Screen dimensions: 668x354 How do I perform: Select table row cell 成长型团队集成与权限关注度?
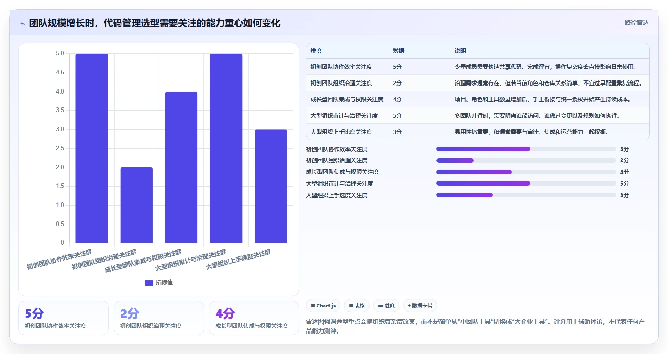point(347,100)
